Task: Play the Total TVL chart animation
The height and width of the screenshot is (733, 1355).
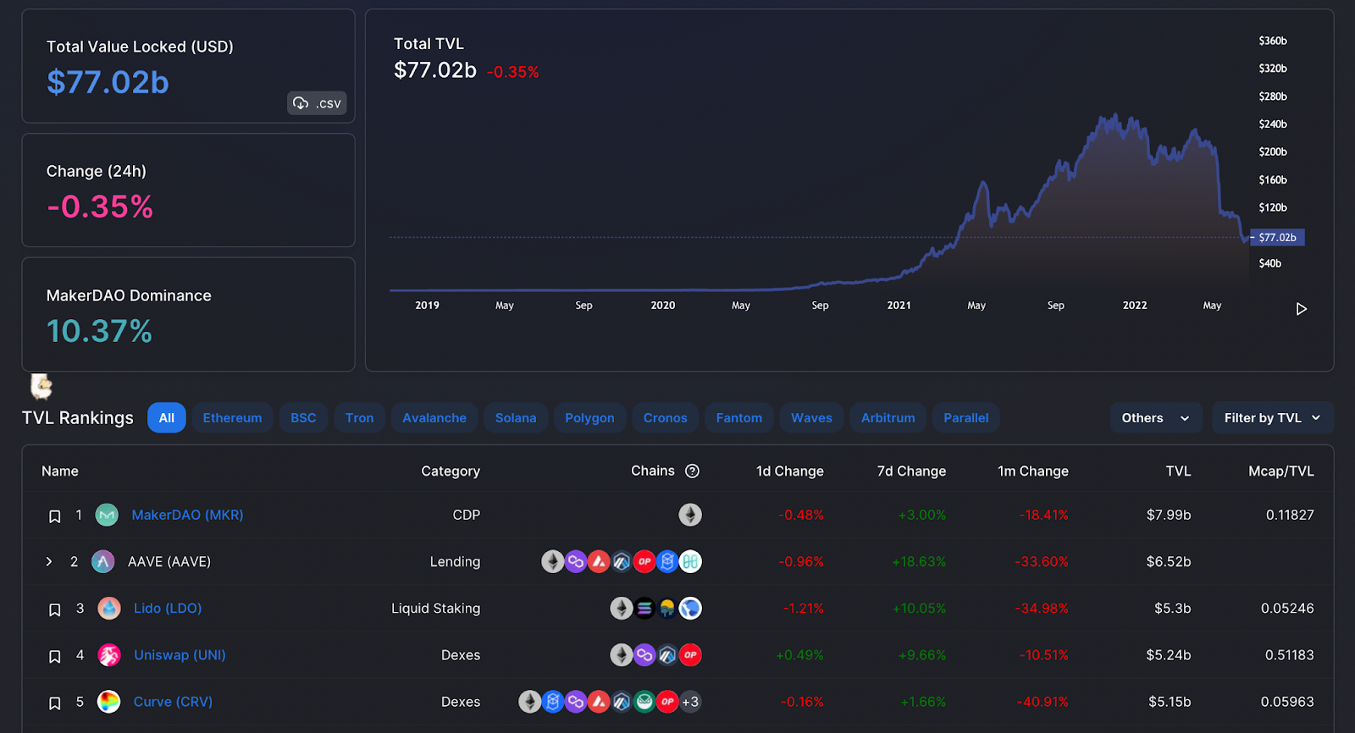Action: [1302, 309]
